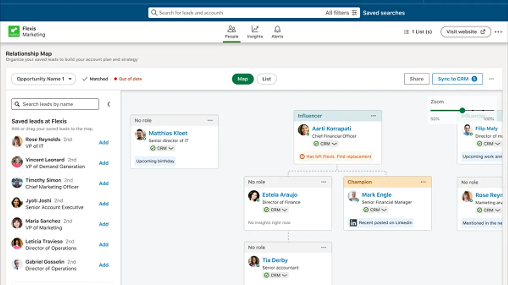Click Has left Flexis, Find replacement alert
The width and height of the screenshot is (508, 285).
(335, 156)
